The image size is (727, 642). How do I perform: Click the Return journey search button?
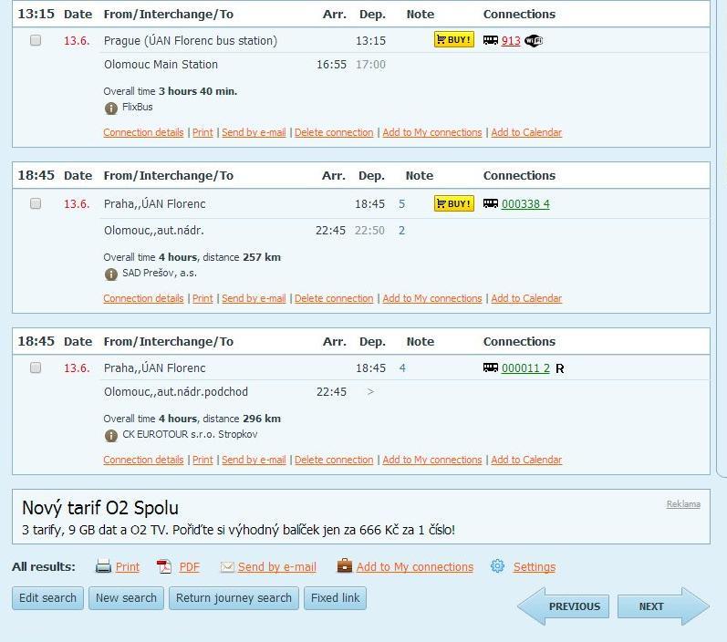(x=234, y=598)
